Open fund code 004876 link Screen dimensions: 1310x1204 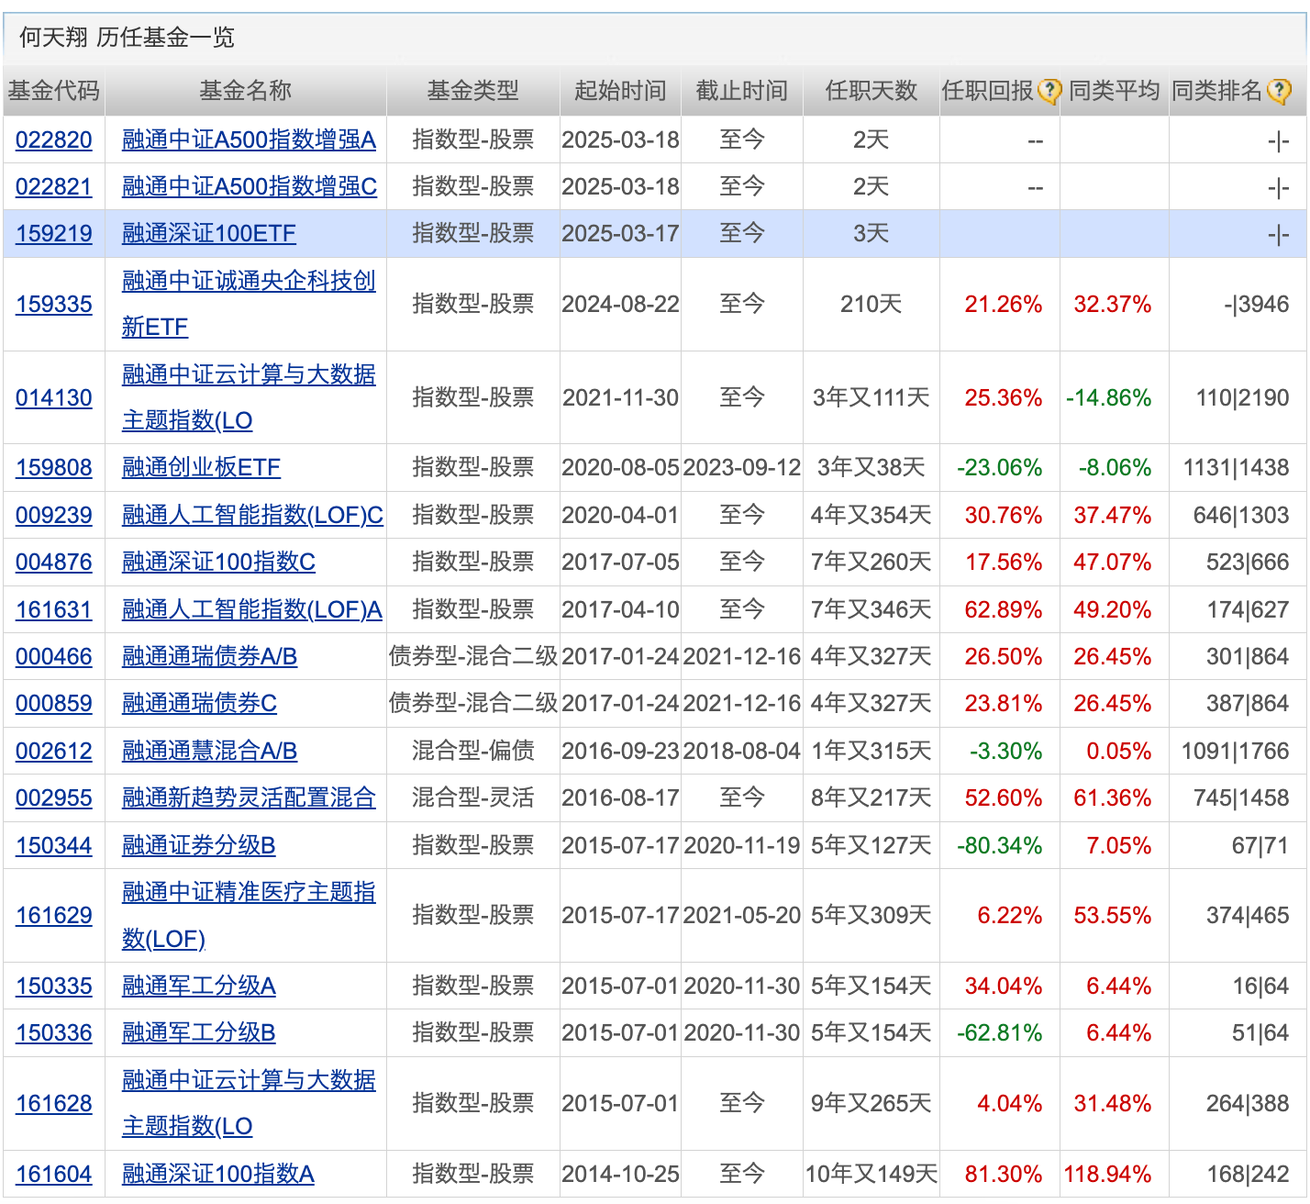point(54,562)
